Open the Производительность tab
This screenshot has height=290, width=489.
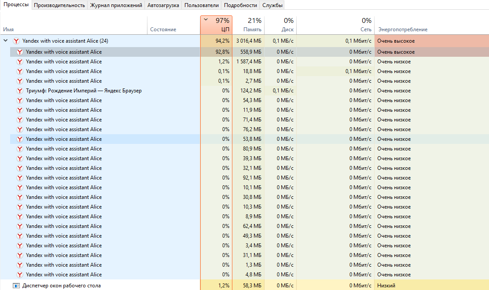[59, 5]
